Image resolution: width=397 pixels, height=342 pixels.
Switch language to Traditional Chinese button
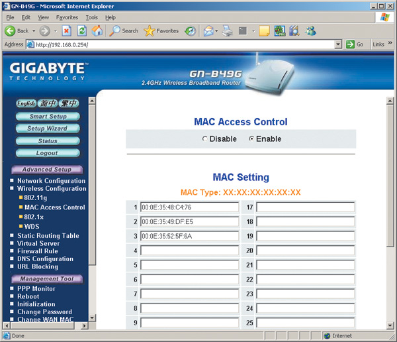[69, 103]
